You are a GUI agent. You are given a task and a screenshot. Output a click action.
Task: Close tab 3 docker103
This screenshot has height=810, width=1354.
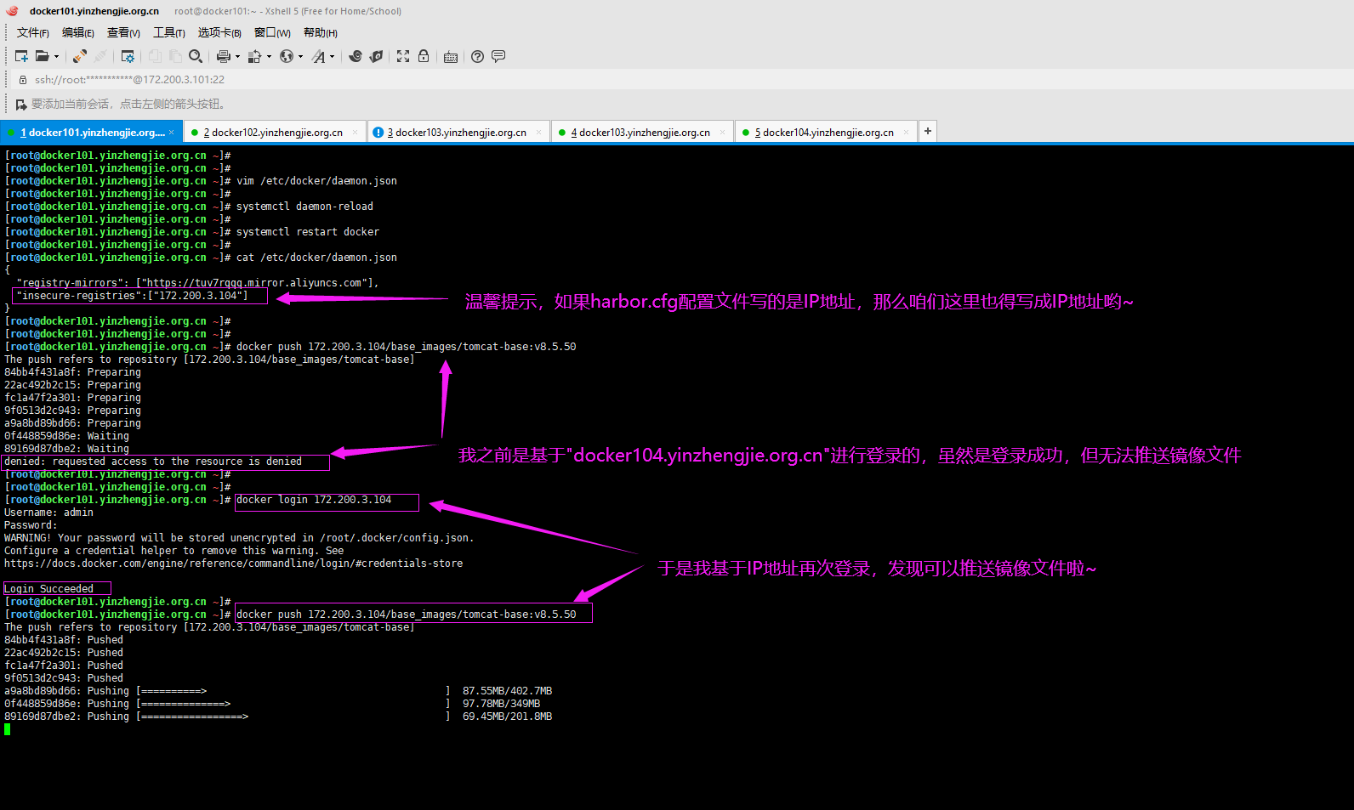(x=538, y=132)
